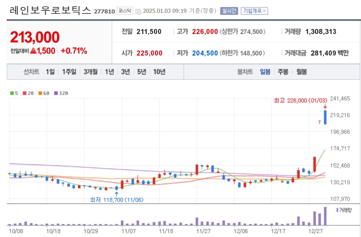Click the stock code 277810
The width and height of the screenshot is (361, 237).
(x=104, y=11)
